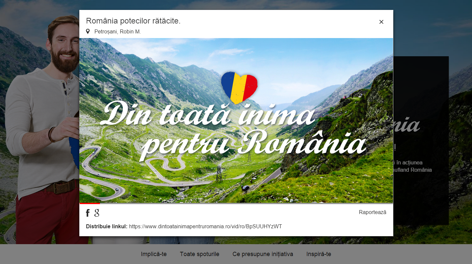Open the Implică-te menu item

tap(154, 254)
